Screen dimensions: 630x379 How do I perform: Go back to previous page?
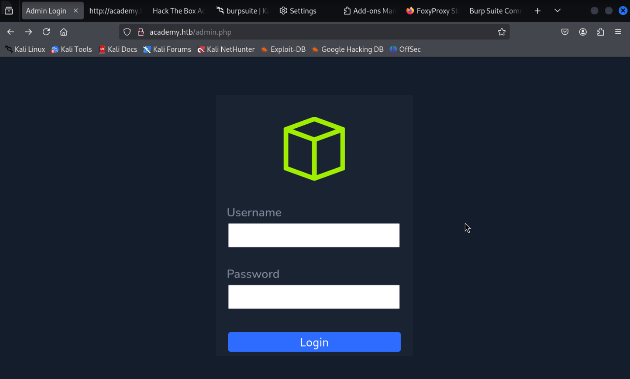11,32
